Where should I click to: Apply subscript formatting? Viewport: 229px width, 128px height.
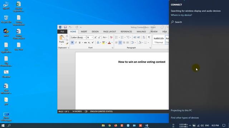(x=89, y=43)
